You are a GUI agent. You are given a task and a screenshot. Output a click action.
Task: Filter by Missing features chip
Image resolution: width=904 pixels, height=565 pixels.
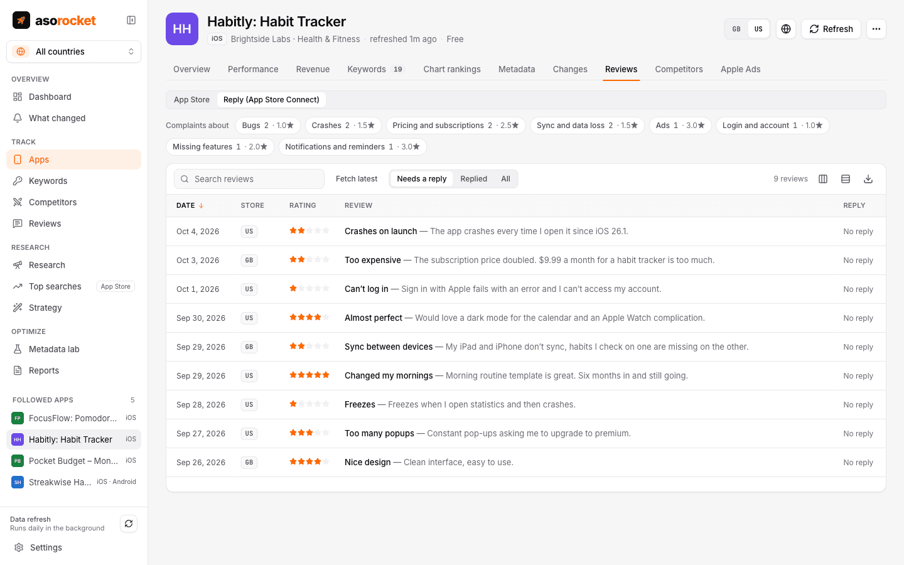click(x=220, y=147)
